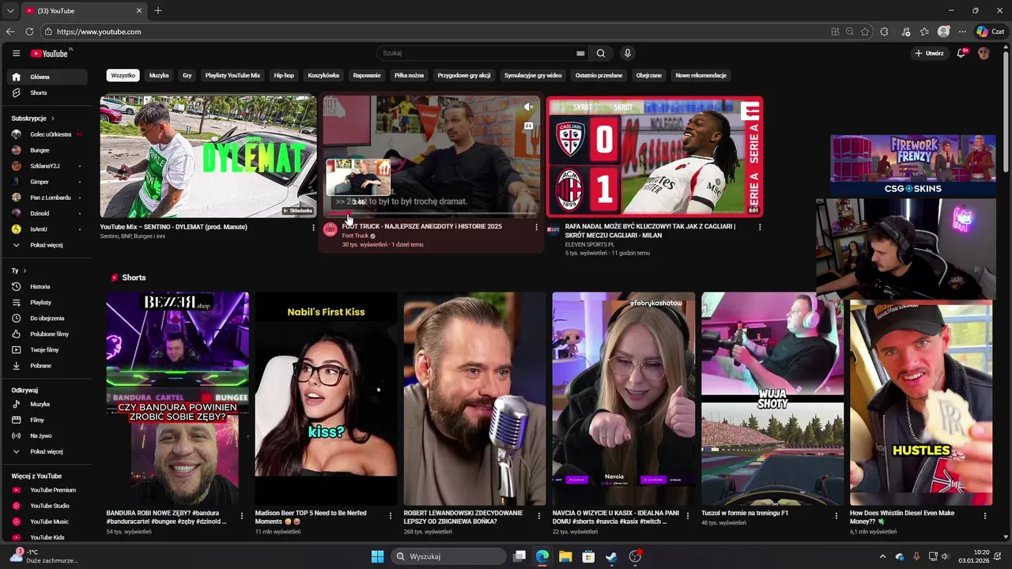
Task: Click the Utwórz create button
Action: (x=929, y=53)
